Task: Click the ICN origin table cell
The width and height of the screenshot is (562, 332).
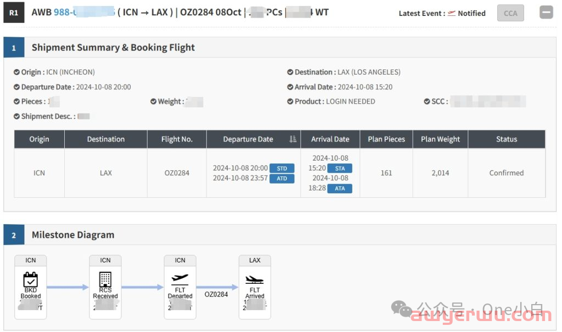Action: coord(39,173)
